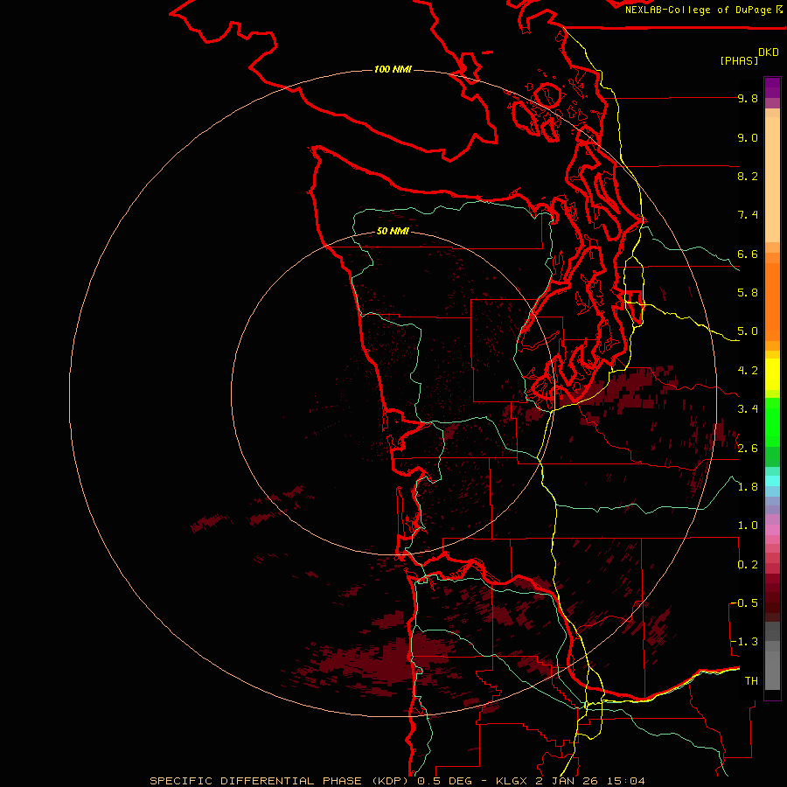Image resolution: width=787 pixels, height=787 pixels.
Task: Click the DKD [PHAS] legend header
Action: point(749,56)
